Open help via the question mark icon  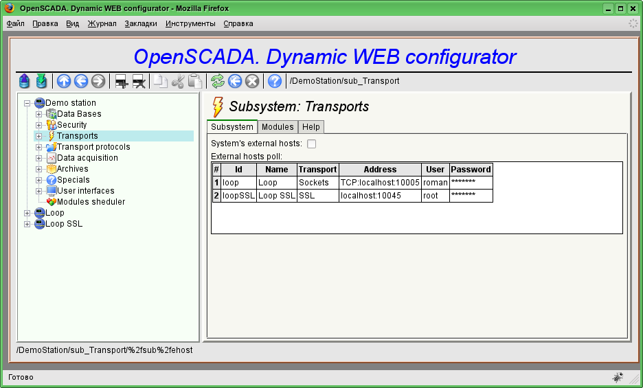[x=275, y=81]
